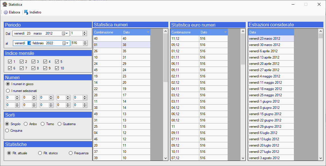The height and width of the screenshot is (166, 326).
Task: Click the Statistica app icon in title bar
Action: 5,4
